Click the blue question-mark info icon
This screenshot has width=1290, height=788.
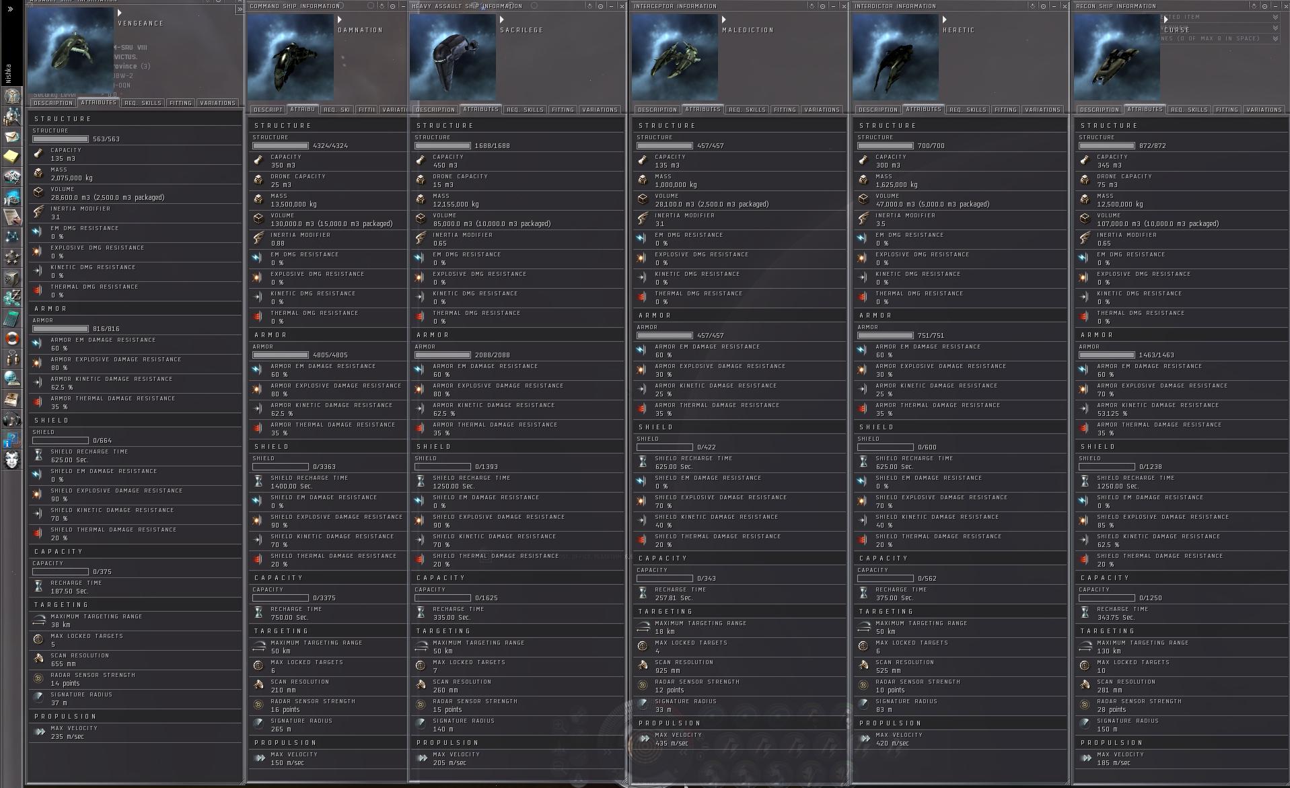(11, 440)
